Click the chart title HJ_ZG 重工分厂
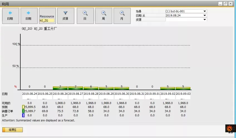Viewport: 236px width, 138px height. tap(39, 29)
